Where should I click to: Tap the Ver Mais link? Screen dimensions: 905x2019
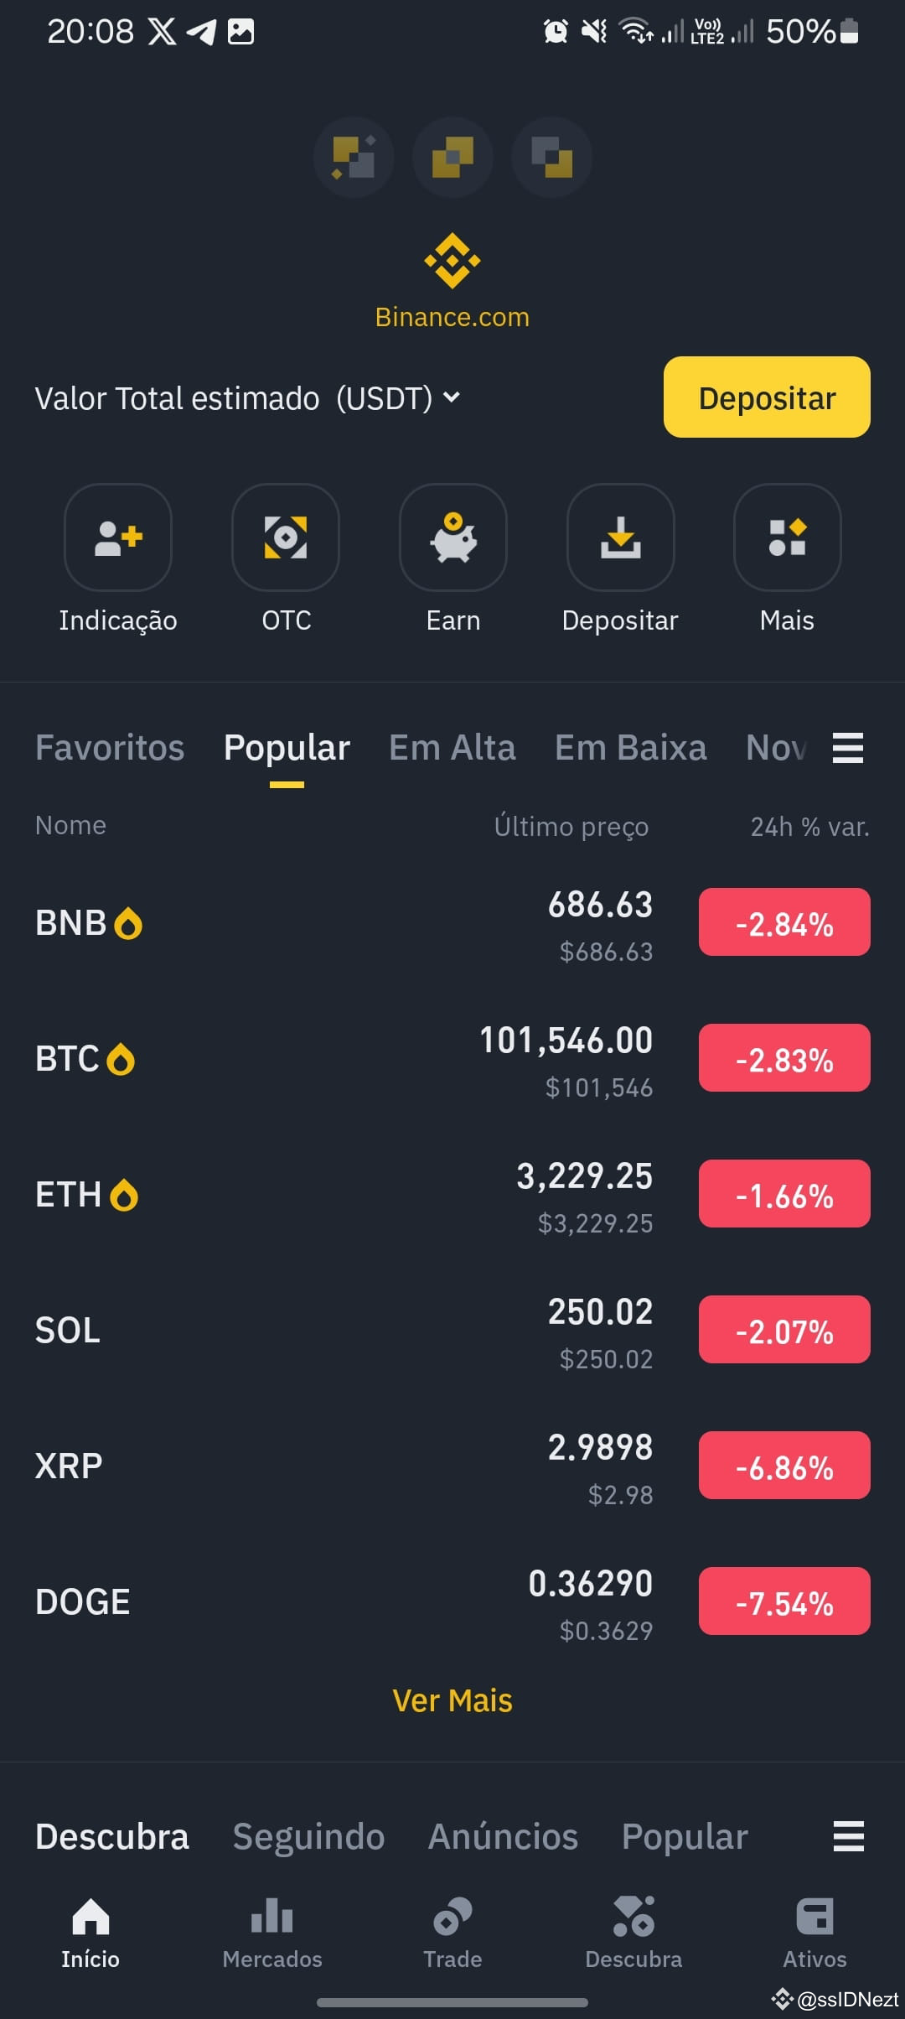tap(452, 1701)
